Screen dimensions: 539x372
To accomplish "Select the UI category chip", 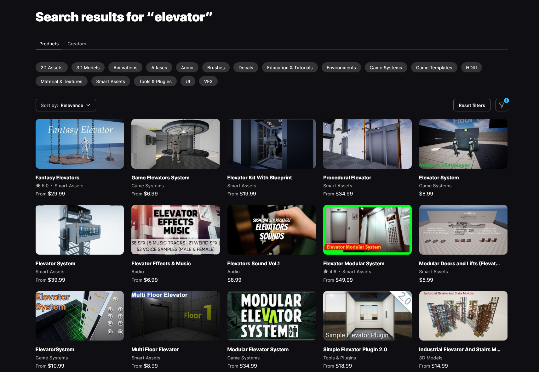I will [x=188, y=82].
